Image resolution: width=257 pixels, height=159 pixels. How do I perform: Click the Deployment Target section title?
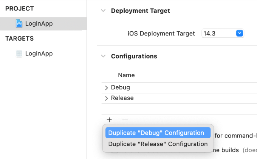140,11
